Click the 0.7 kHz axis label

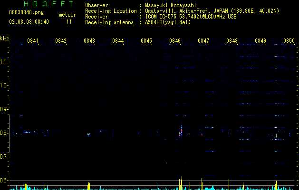(4, 157)
